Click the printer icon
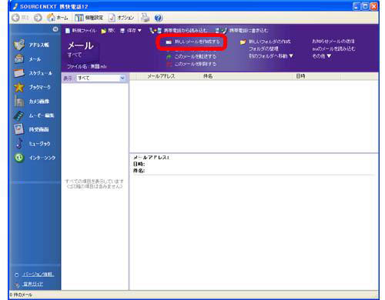This screenshot has width=385, height=300. [146, 18]
